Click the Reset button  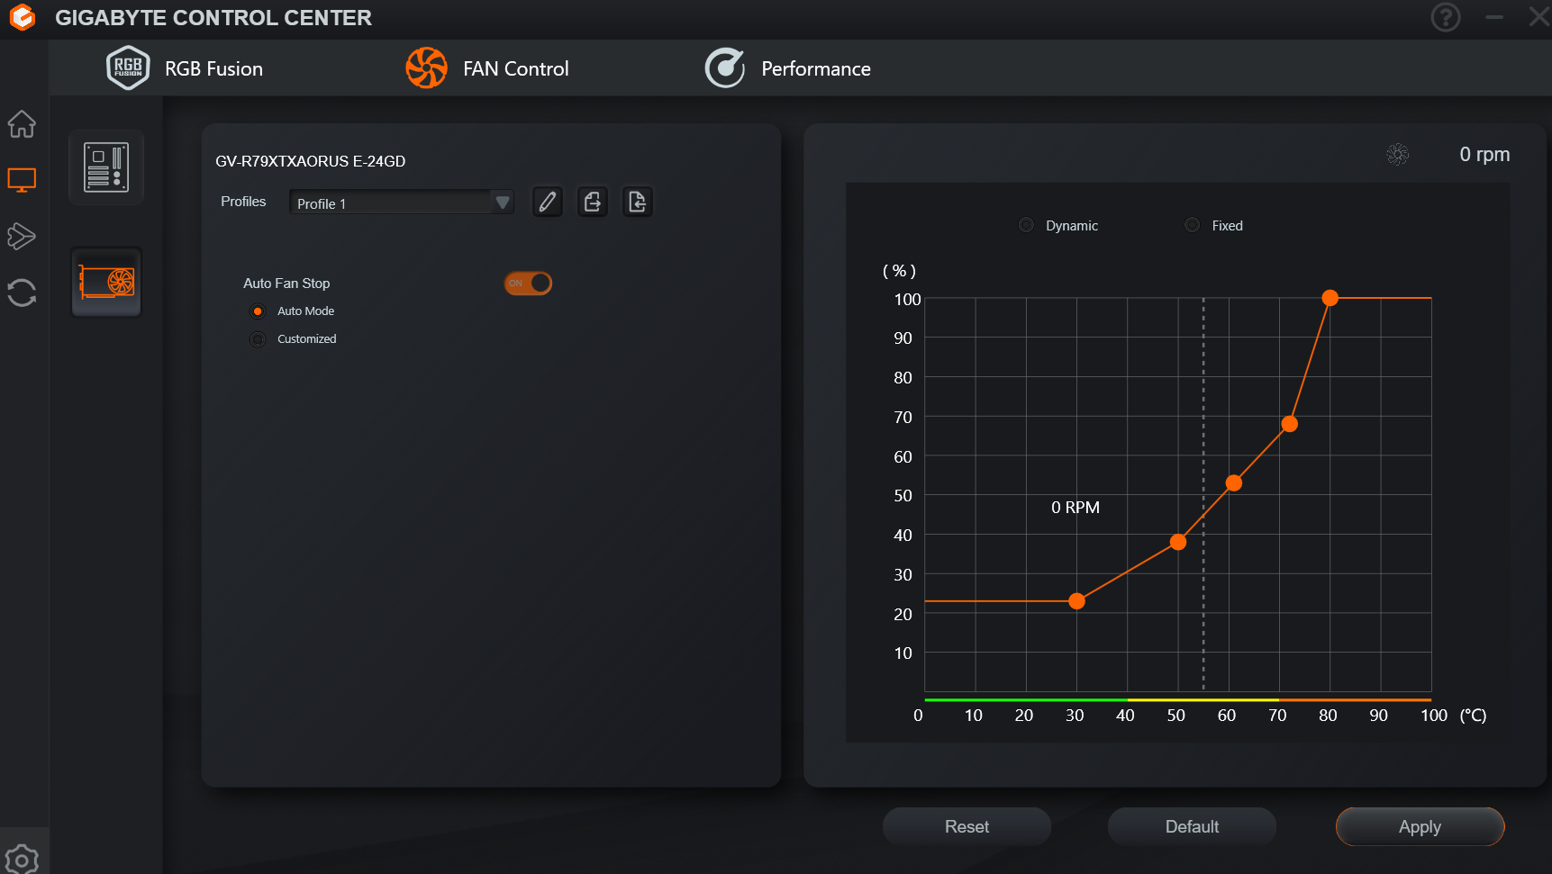click(x=967, y=826)
